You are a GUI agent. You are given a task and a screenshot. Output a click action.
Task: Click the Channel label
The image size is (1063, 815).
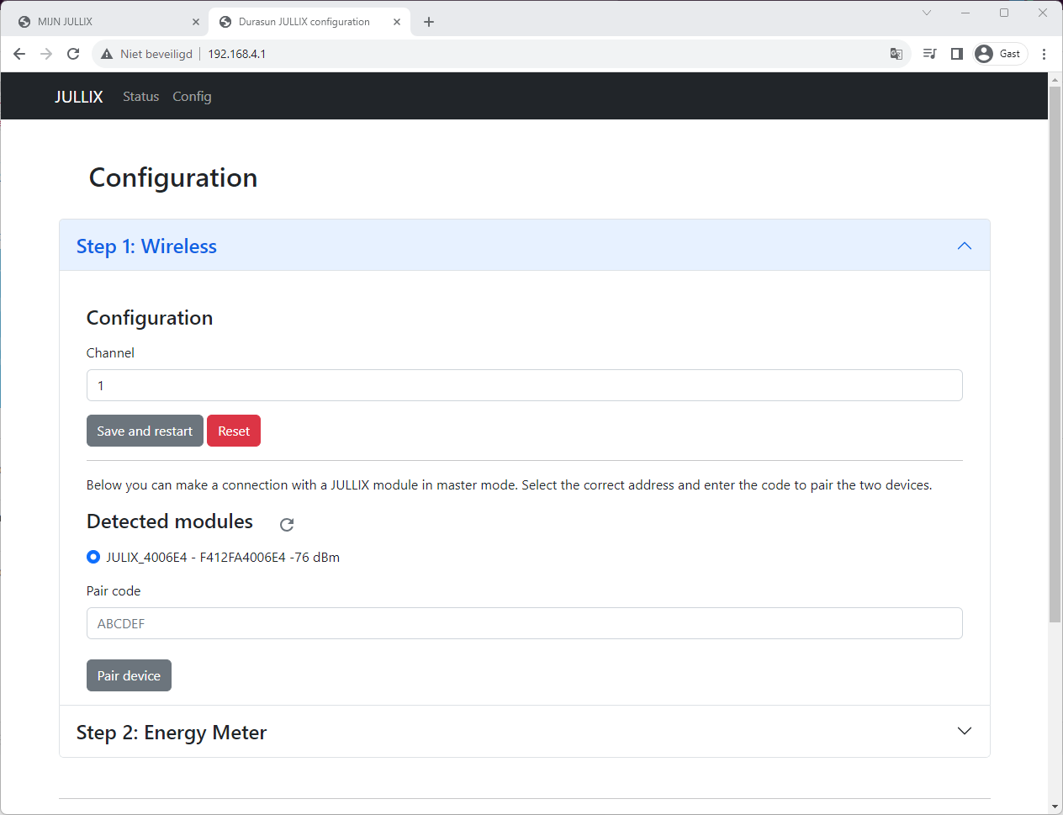pos(110,352)
